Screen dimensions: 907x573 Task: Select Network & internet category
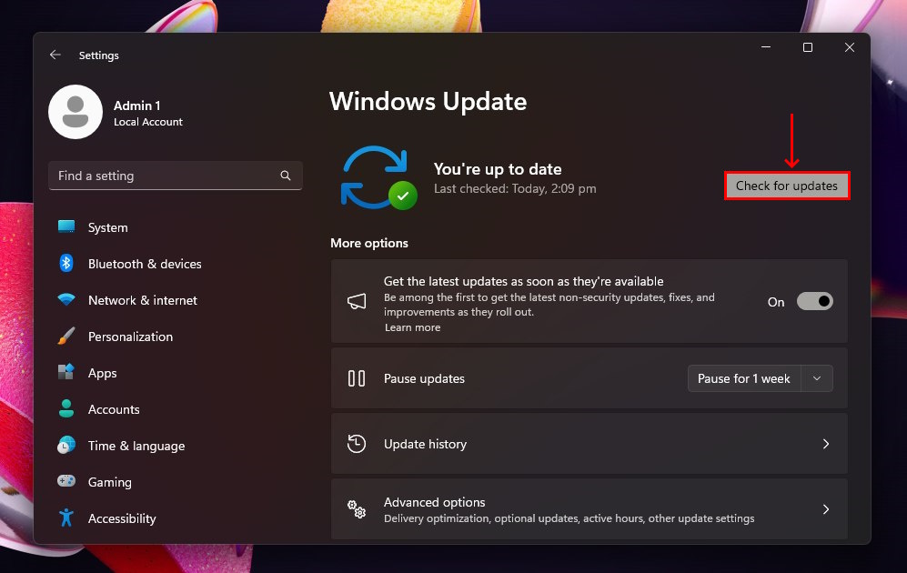(x=142, y=301)
